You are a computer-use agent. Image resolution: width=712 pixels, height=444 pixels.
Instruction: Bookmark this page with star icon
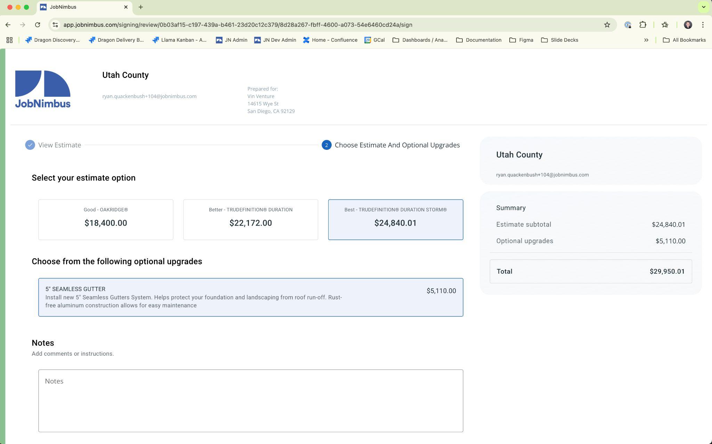[x=607, y=25]
